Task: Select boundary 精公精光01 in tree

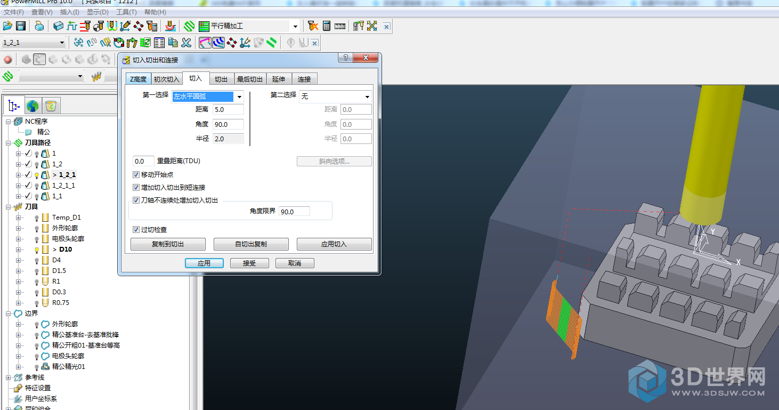Action: (x=69, y=367)
